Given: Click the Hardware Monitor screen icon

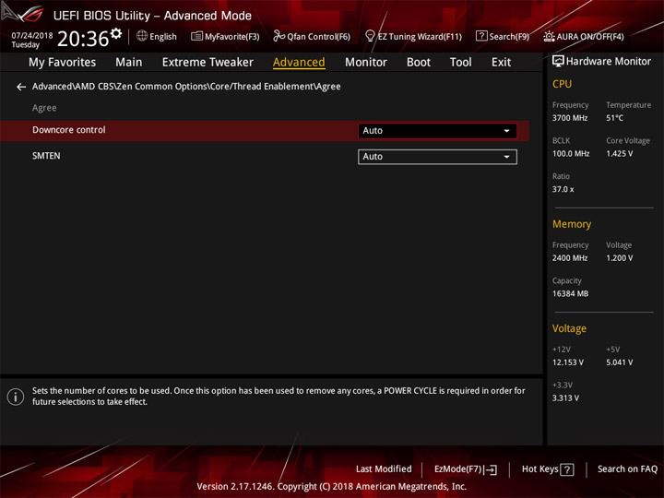Looking at the screenshot, I should (x=558, y=62).
